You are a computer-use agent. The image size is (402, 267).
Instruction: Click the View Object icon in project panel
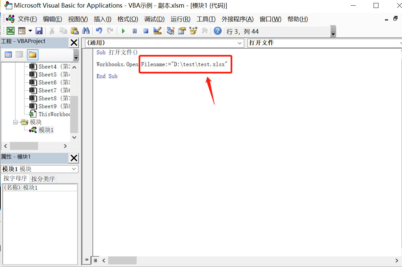point(19,55)
